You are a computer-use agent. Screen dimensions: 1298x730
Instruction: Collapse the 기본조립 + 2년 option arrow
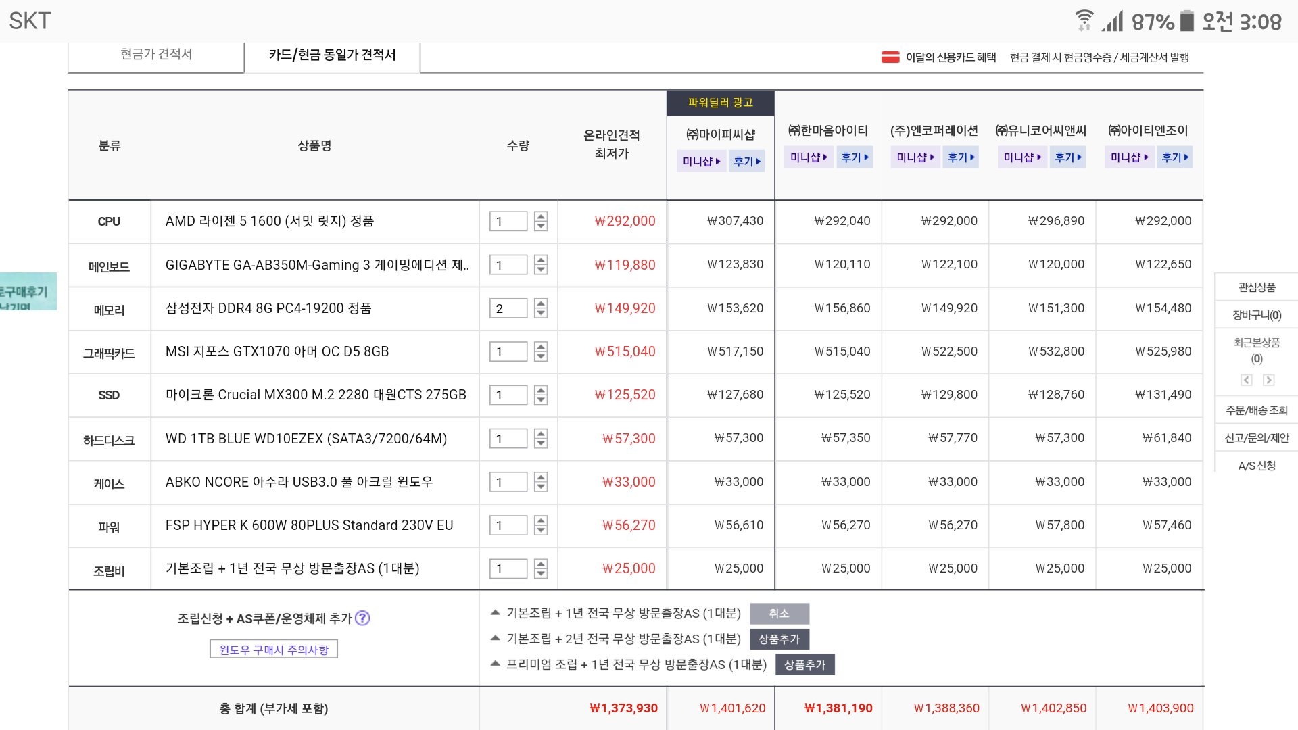(495, 638)
